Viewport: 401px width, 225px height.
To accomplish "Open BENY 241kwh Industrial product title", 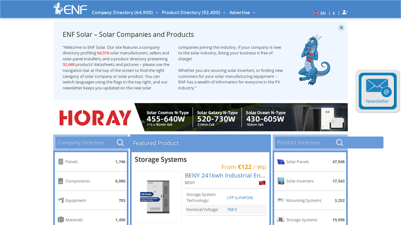I will point(225,175).
